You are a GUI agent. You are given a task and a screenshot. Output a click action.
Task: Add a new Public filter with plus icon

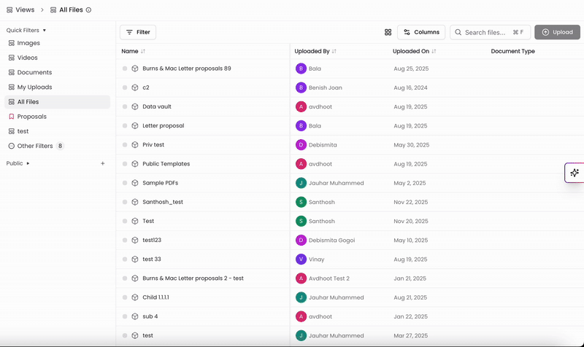[103, 163]
